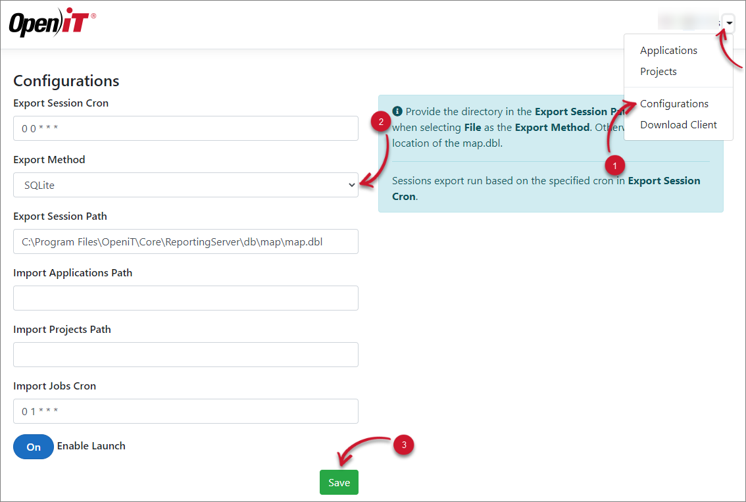Click the Export Session Cron field
The height and width of the screenshot is (502, 746).
coord(186,128)
